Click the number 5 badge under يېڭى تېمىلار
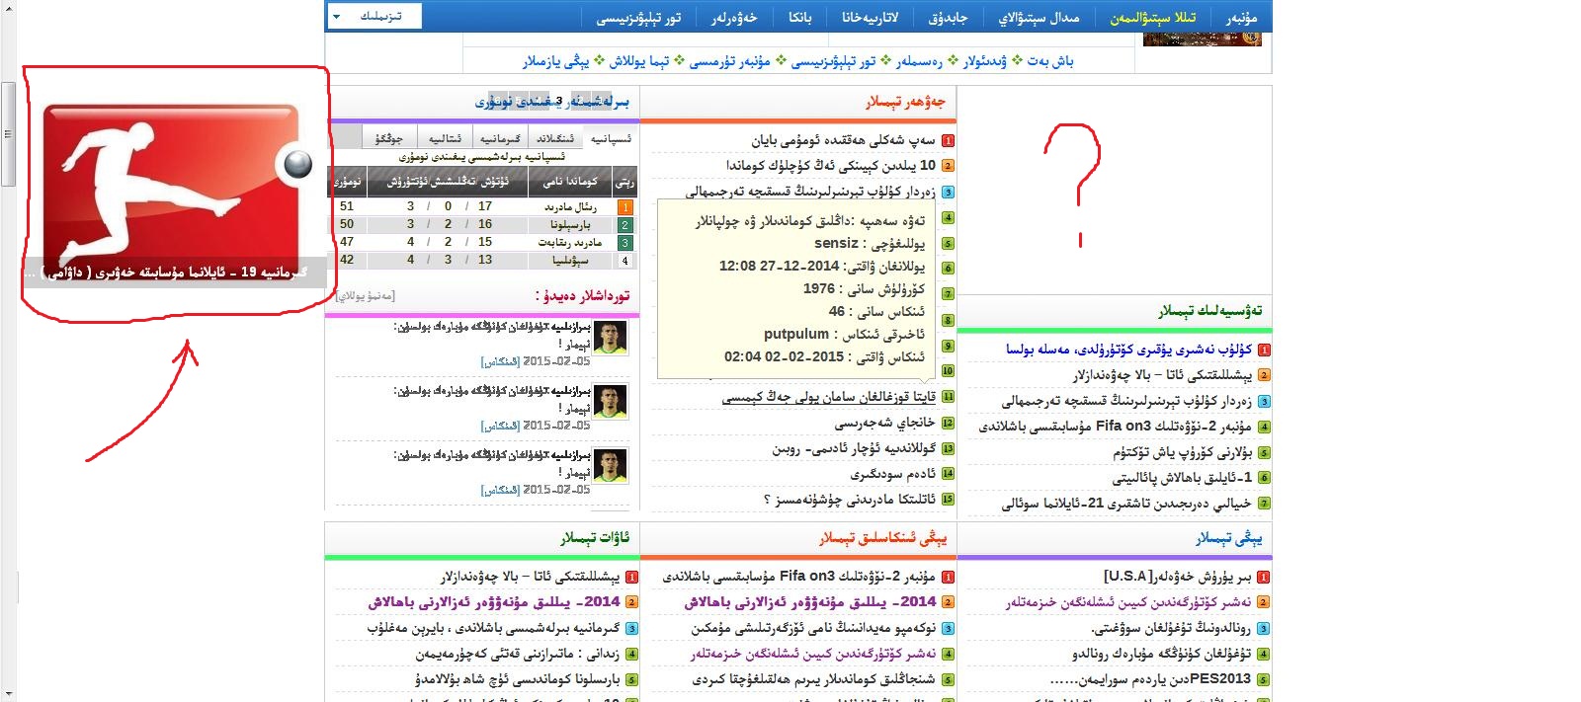This screenshot has height=702, width=1581. 1264,679
